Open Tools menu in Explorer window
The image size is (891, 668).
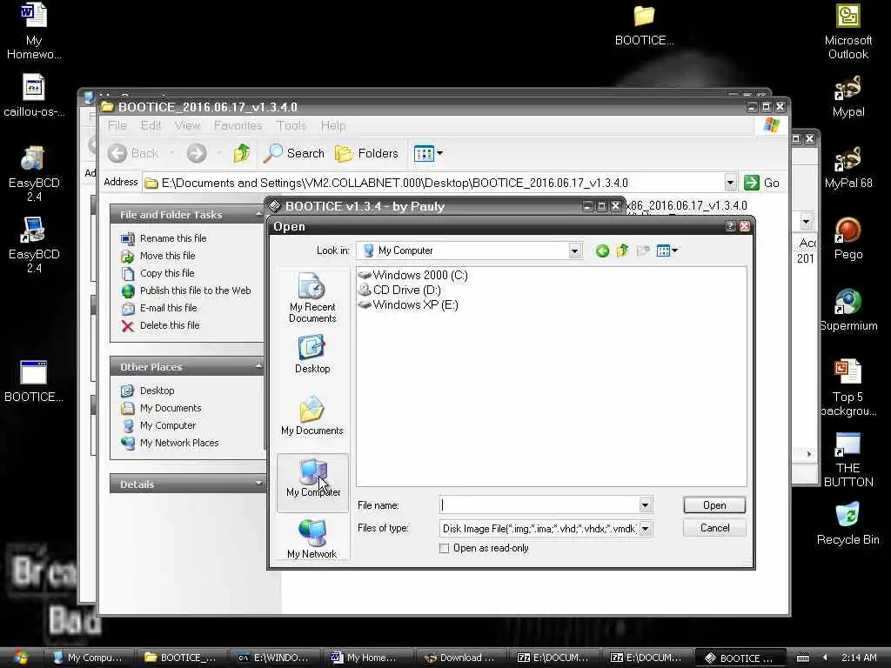pos(291,125)
